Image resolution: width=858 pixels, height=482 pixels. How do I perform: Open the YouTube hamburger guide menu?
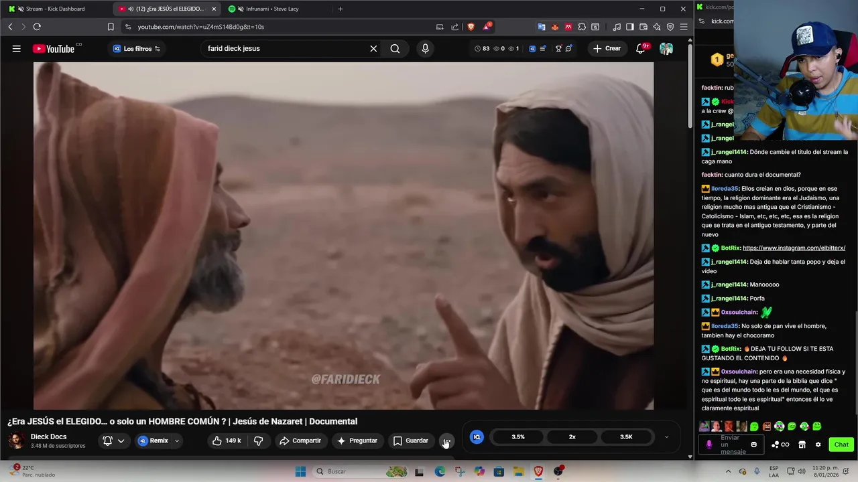(x=17, y=48)
